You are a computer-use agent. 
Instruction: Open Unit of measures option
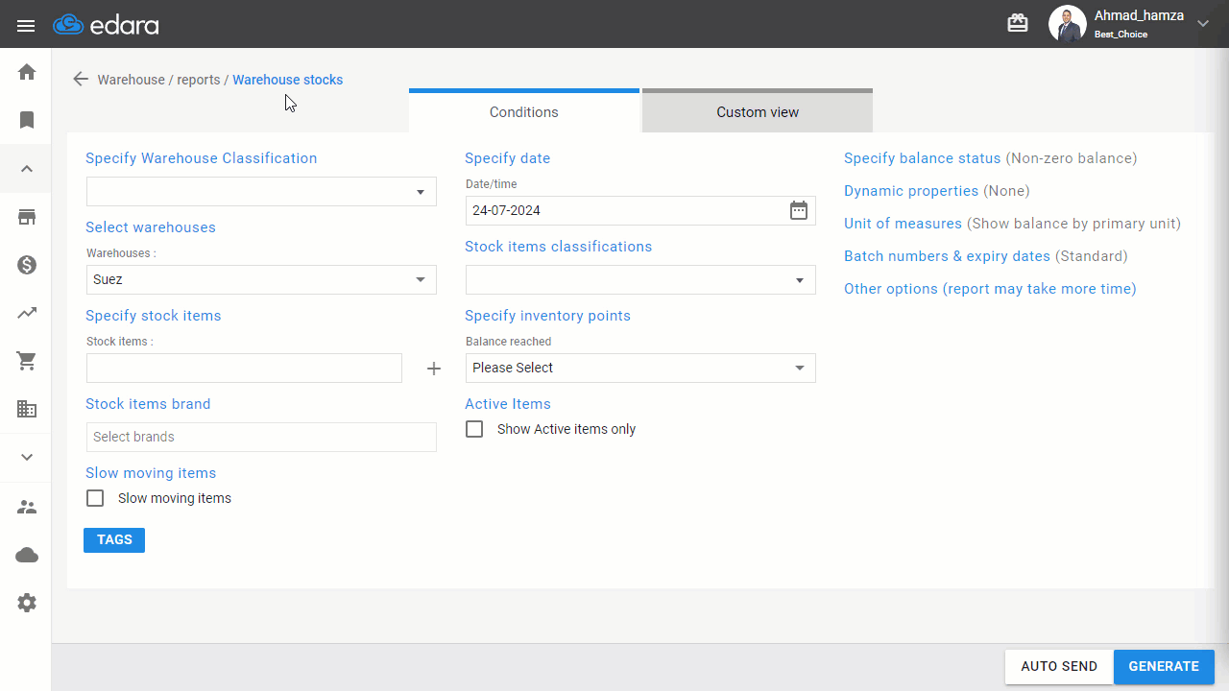[x=903, y=224]
